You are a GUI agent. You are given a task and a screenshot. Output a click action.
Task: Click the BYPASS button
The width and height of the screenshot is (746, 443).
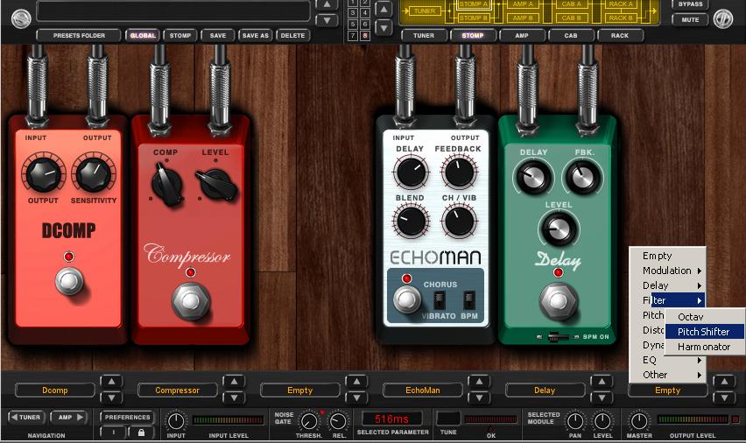[x=690, y=4]
